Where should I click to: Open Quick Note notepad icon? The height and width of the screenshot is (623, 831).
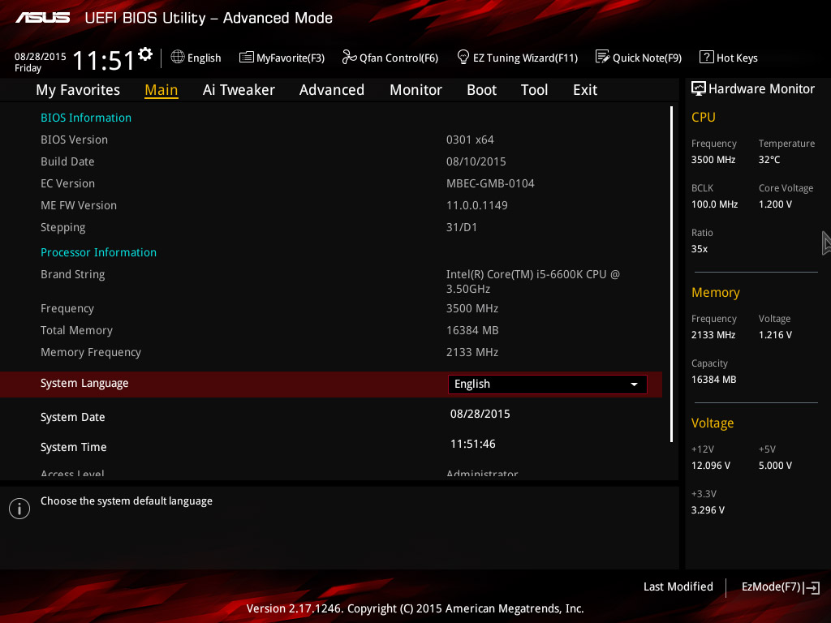pos(603,57)
